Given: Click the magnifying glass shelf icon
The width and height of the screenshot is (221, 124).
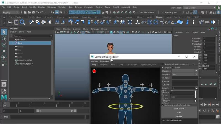Looking at the screenshot, I should [x=22, y=22].
